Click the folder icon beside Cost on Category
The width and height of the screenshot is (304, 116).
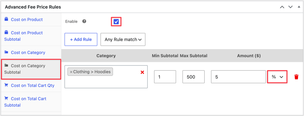pos(7,52)
